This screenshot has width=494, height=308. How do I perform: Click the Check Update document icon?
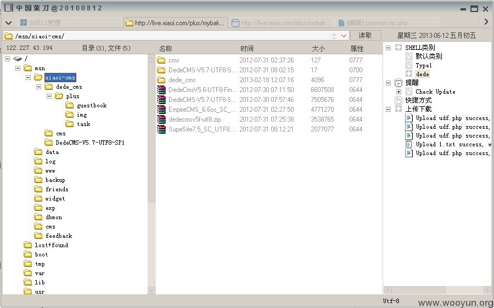409,92
